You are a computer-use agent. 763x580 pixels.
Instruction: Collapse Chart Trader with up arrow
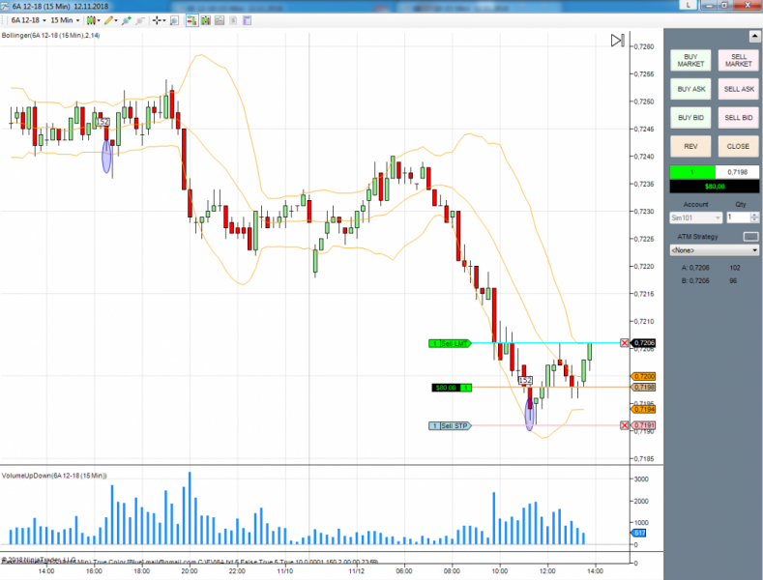754,37
